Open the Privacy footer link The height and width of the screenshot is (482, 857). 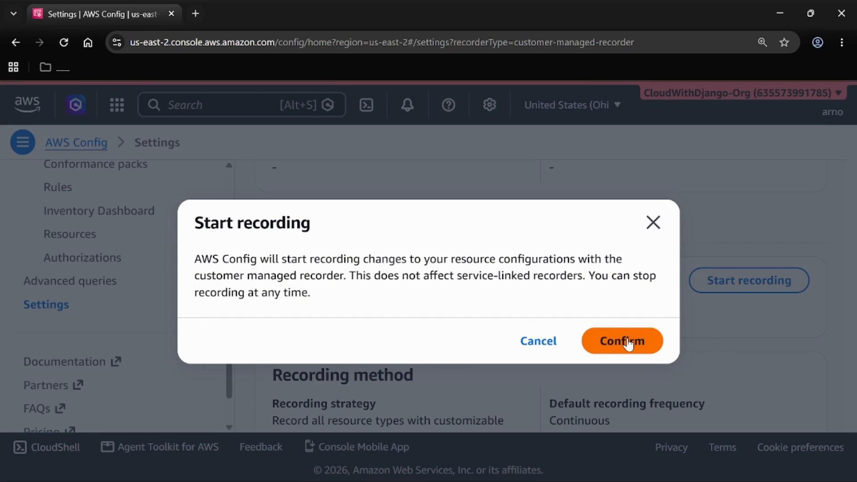[671, 447]
